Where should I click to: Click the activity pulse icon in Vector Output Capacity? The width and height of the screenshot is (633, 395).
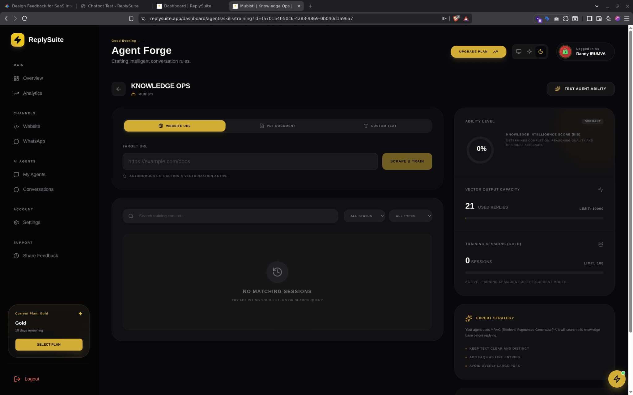(601, 189)
